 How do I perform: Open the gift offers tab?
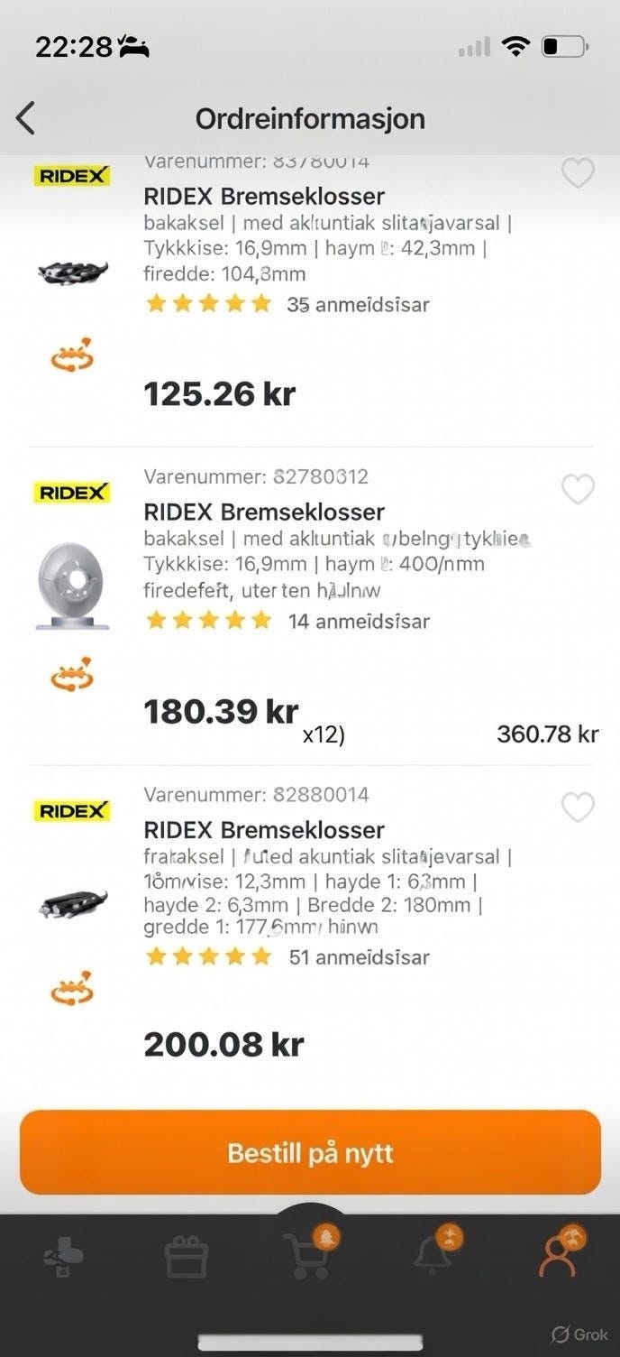click(187, 1256)
